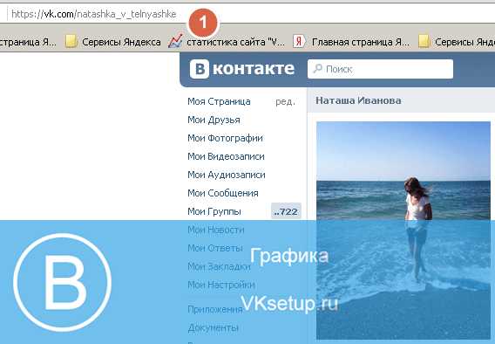This screenshot has height=344, width=495.
Task: Open Мои Аудиозаписи
Action: (x=227, y=175)
